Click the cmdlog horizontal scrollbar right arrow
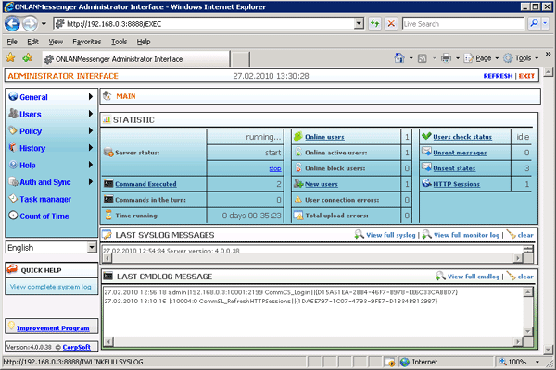 click(x=518, y=341)
